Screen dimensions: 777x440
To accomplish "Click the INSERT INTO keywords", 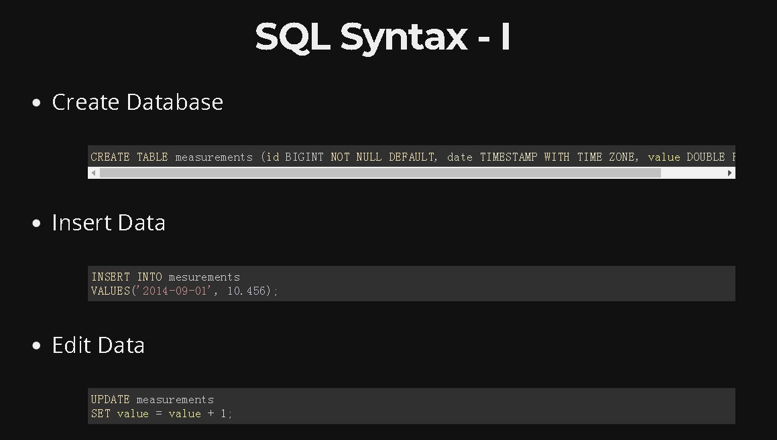I will pos(127,277).
